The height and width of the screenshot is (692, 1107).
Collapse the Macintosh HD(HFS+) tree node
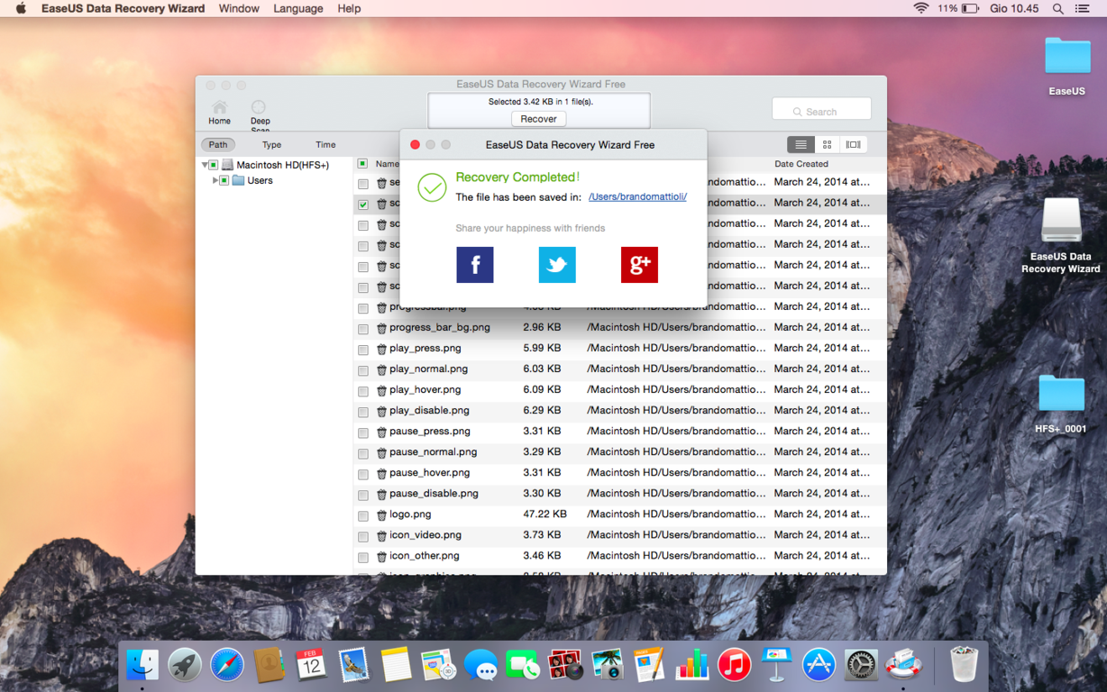point(205,166)
